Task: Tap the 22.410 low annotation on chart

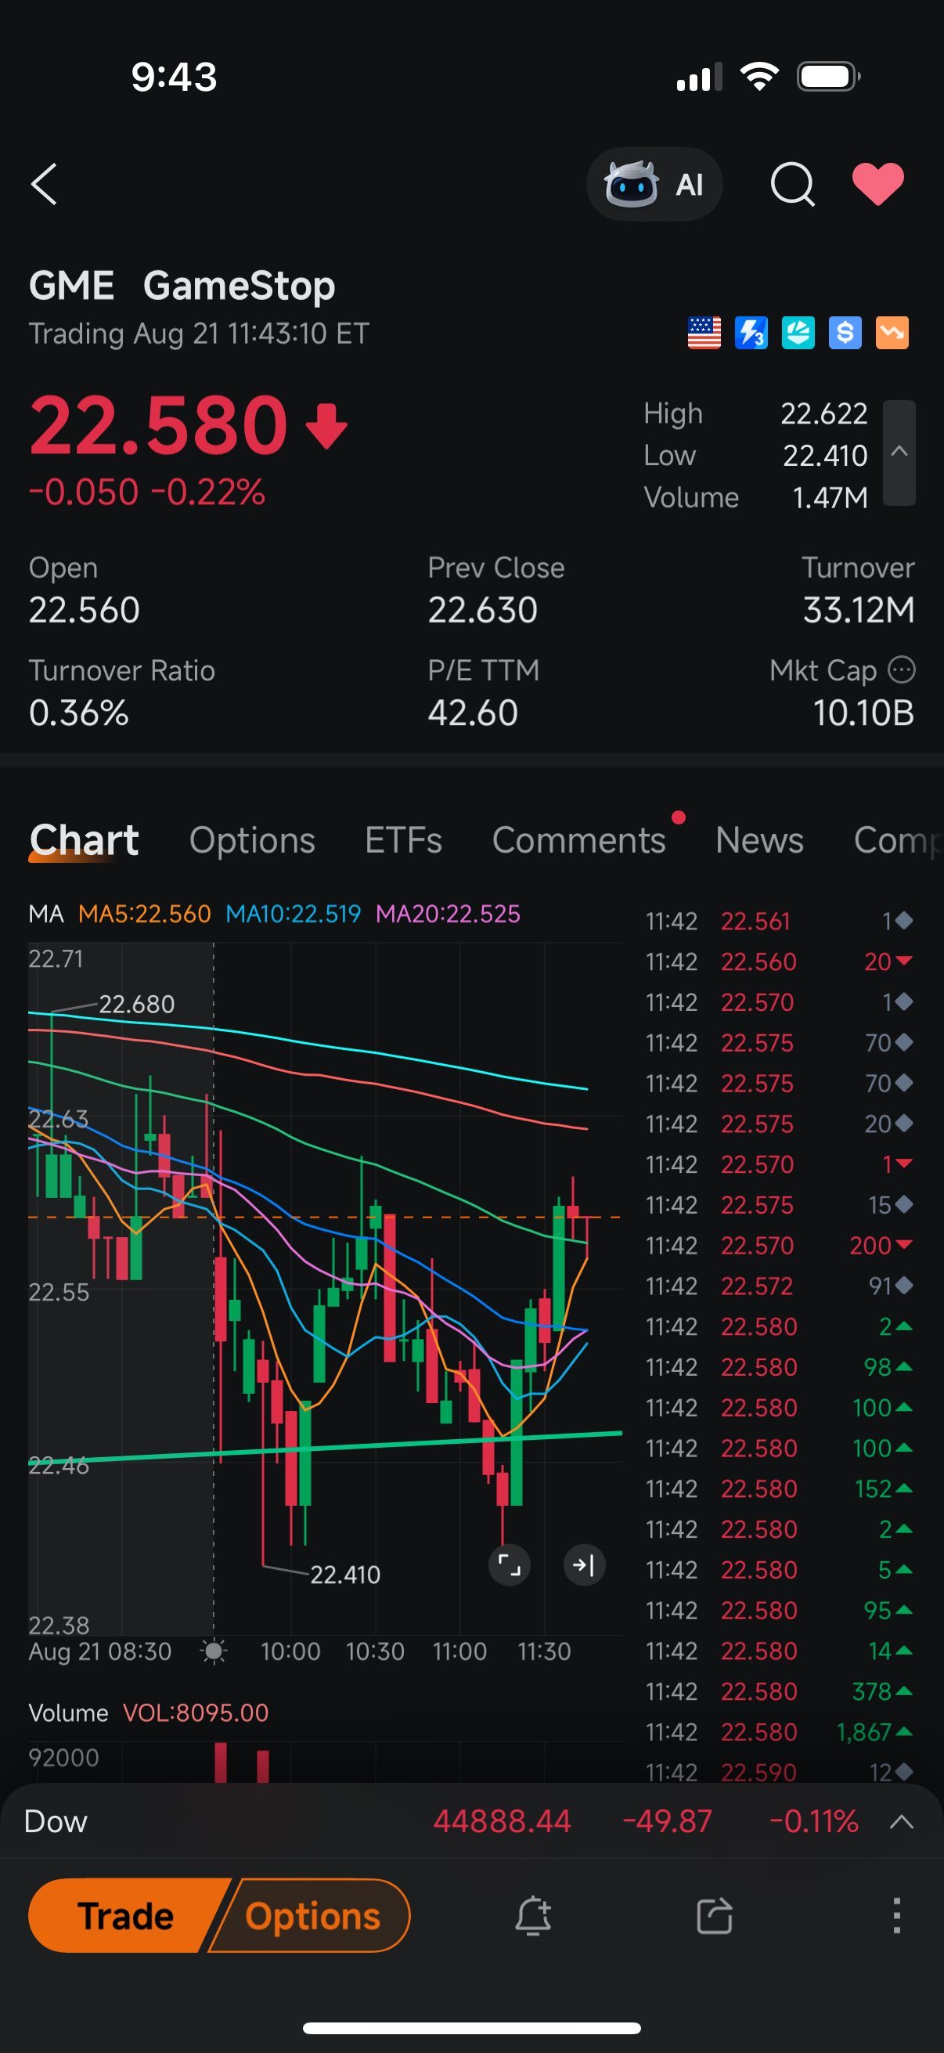Action: pos(345,1575)
